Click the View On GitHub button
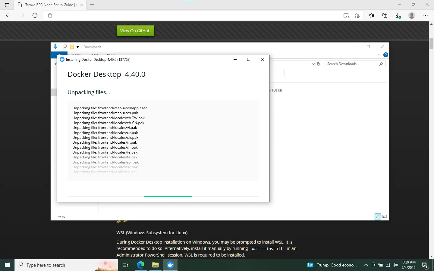Image resolution: width=434 pixels, height=271 pixels. [135, 30]
